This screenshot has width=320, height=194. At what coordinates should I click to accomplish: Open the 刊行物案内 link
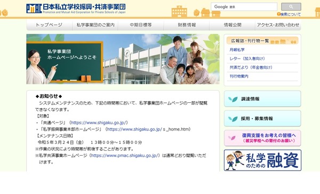pyautogui.click(x=239, y=76)
